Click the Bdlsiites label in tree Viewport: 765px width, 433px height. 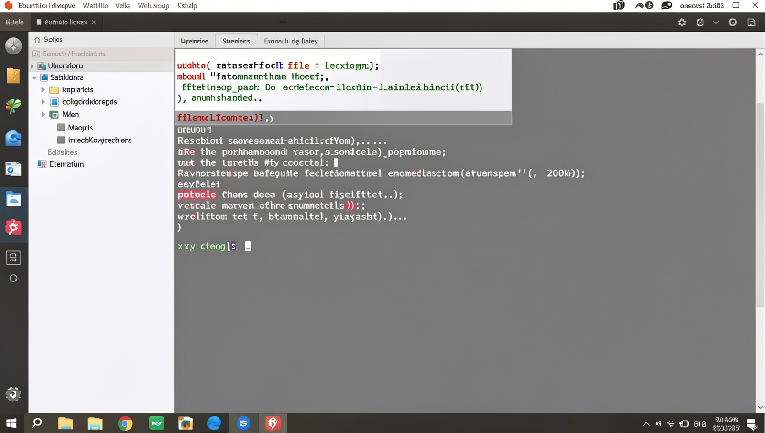(63, 152)
